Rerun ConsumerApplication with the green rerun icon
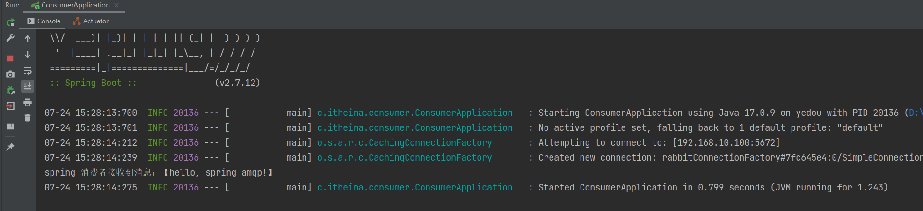 coord(10,22)
